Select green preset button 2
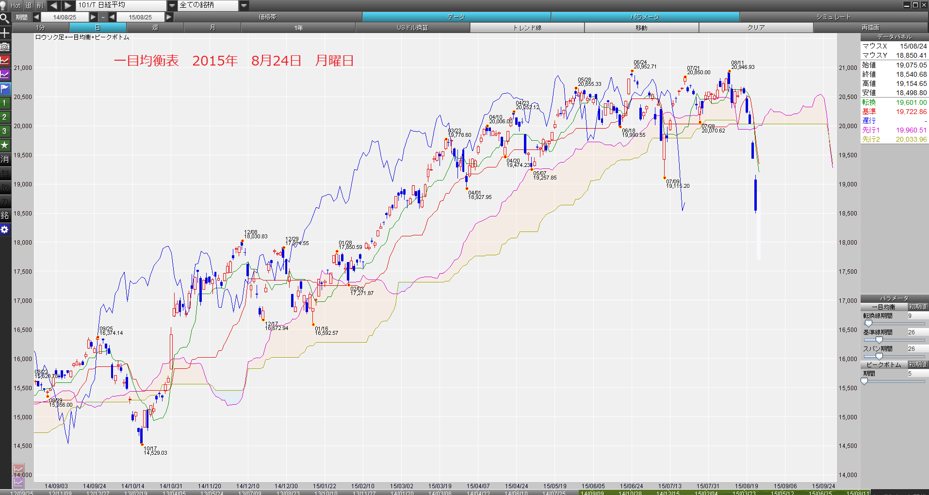The width and height of the screenshot is (929, 495). click(x=5, y=117)
